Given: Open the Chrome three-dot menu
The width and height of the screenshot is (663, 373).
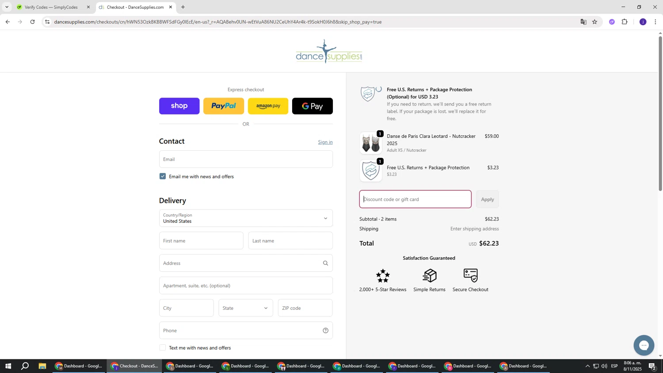Looking at the screenshot, I should [x=655, y=22].
